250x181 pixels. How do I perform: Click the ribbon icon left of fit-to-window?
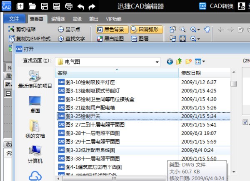pyautogui.click(x=173, y=39)
